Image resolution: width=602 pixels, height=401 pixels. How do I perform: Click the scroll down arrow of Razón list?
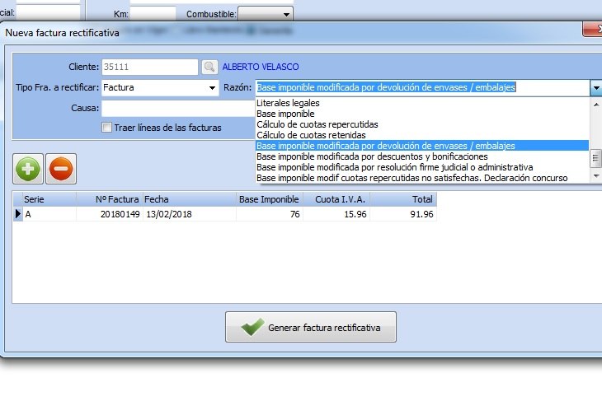click(596, 175)
